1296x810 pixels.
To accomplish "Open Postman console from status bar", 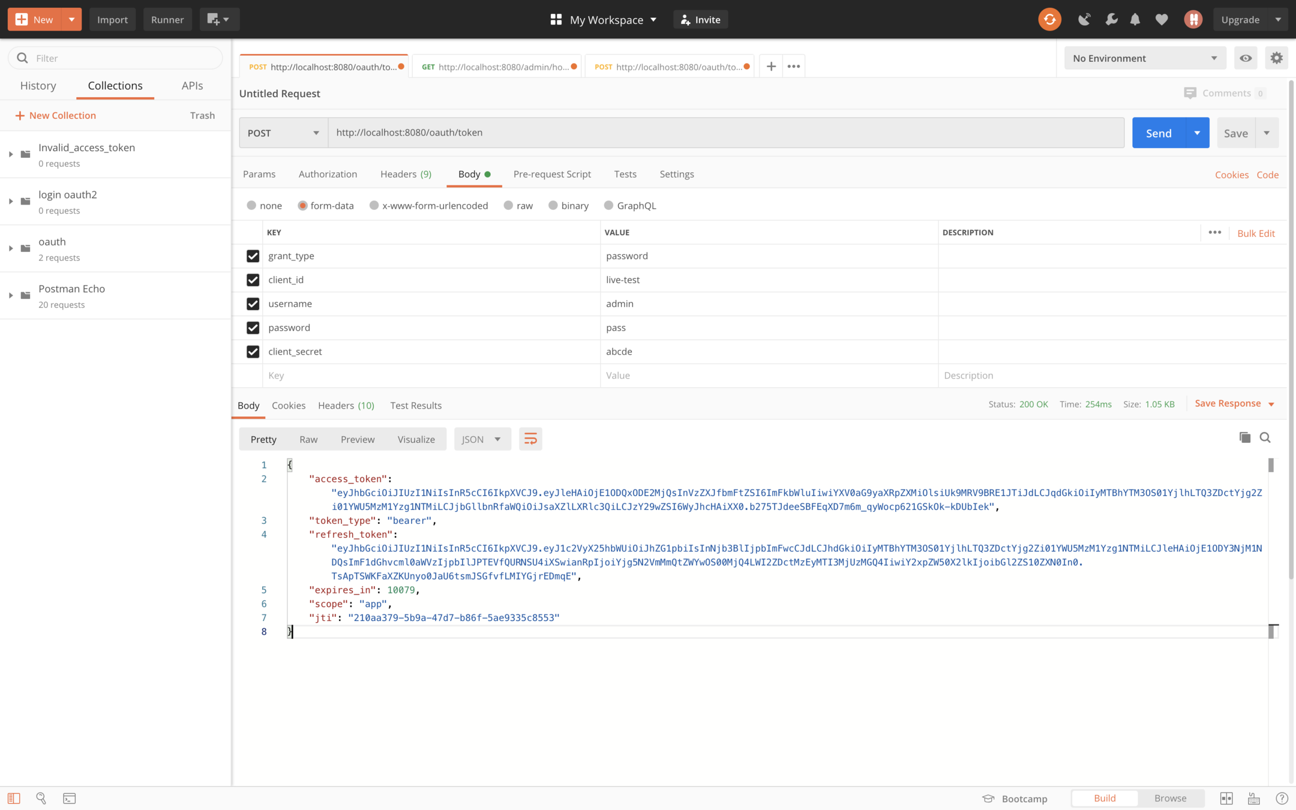I will click(70, 798).
